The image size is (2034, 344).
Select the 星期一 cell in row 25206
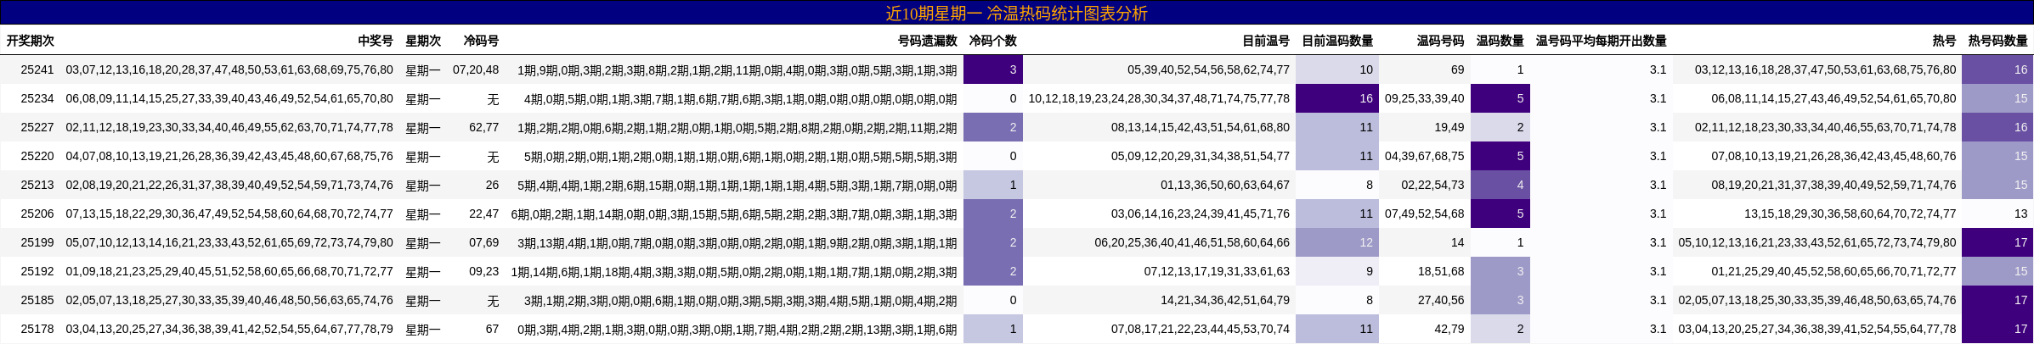[423, 214]
